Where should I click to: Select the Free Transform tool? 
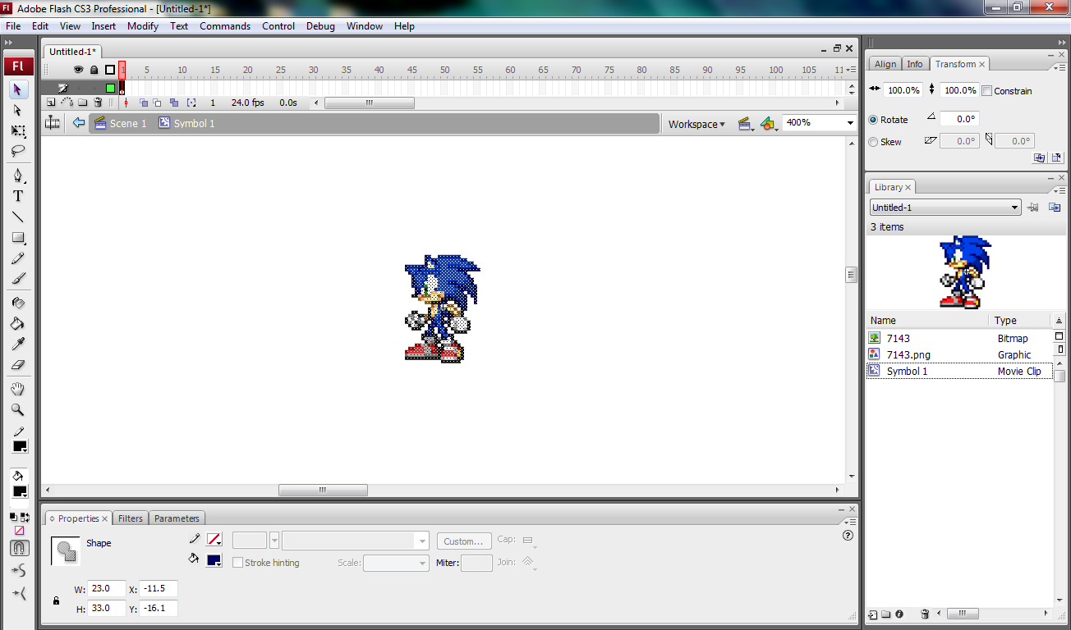[x=18, y=130]
